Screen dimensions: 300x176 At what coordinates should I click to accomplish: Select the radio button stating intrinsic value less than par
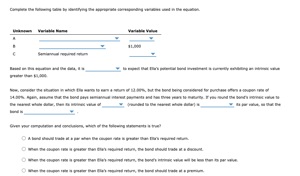pos(23,159)
